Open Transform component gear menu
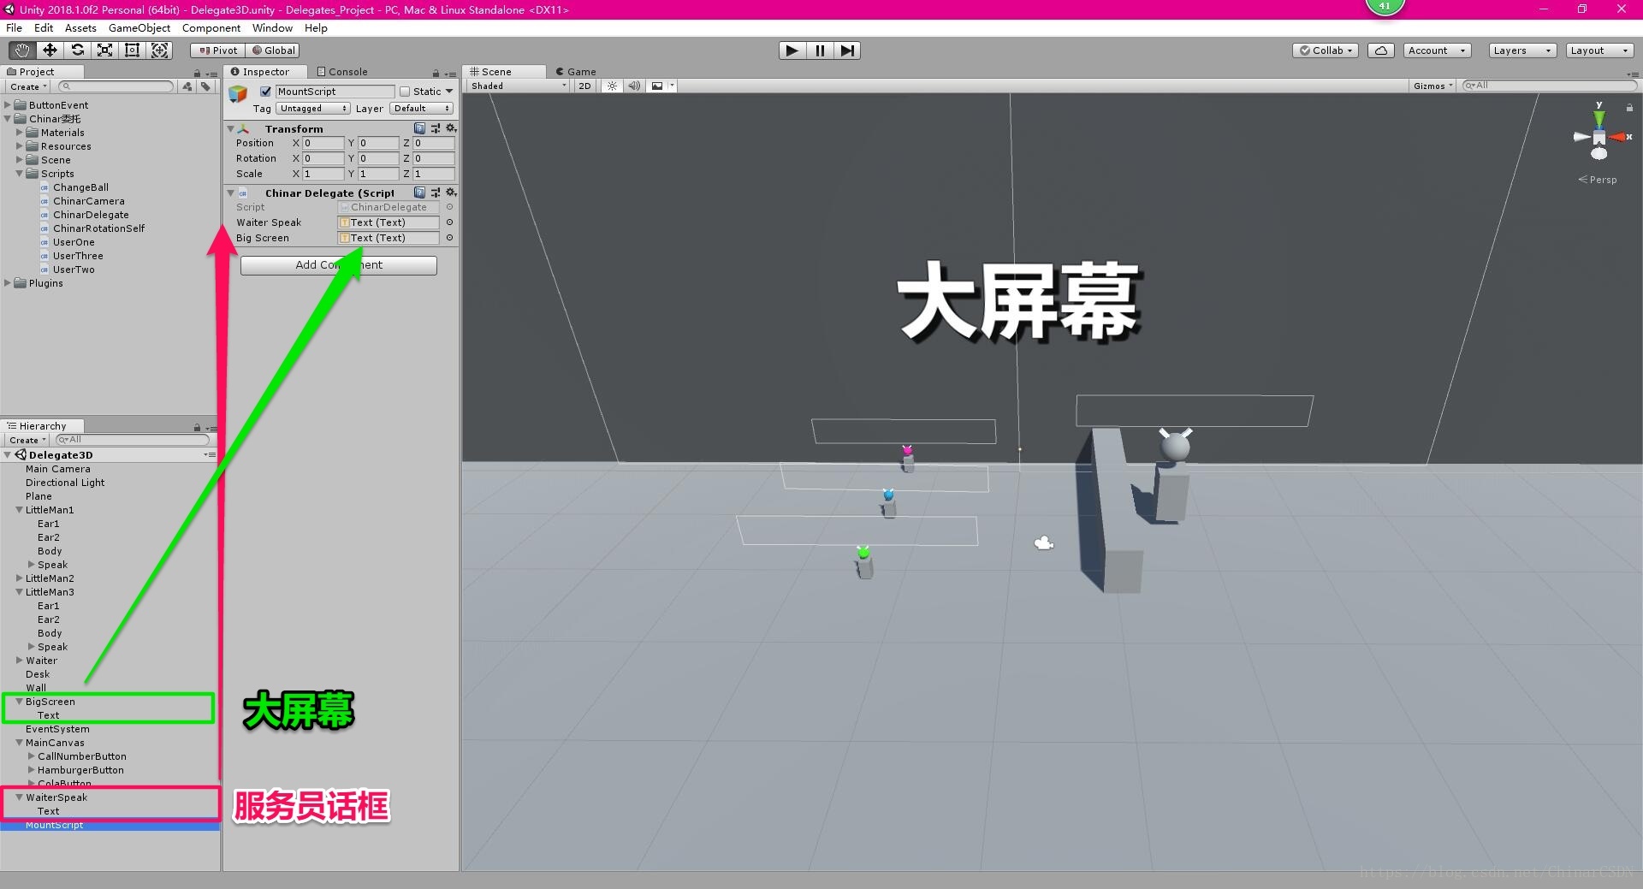The image size is (1643, 889). point(451,128)
